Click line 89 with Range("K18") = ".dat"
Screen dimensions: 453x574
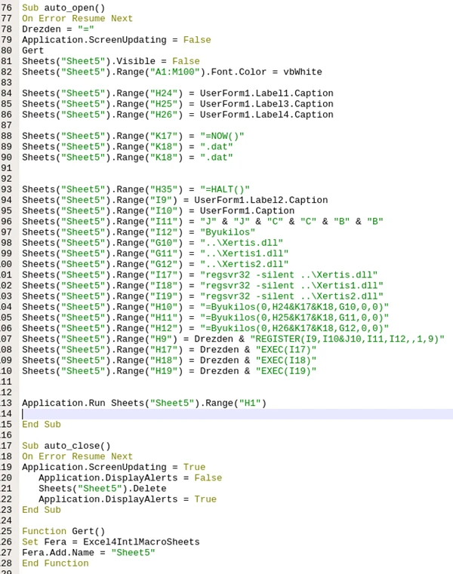coord(128,146)
